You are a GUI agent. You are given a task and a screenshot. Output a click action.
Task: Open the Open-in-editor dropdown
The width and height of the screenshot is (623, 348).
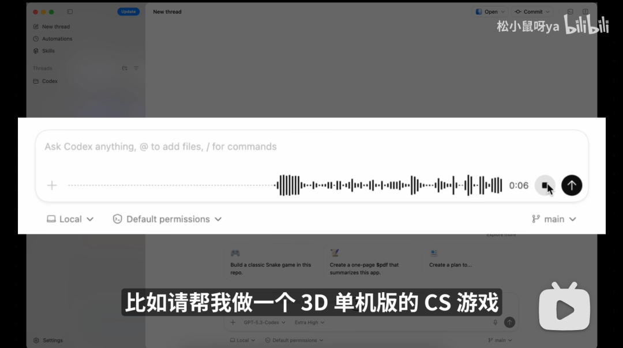tap(490, 12)
